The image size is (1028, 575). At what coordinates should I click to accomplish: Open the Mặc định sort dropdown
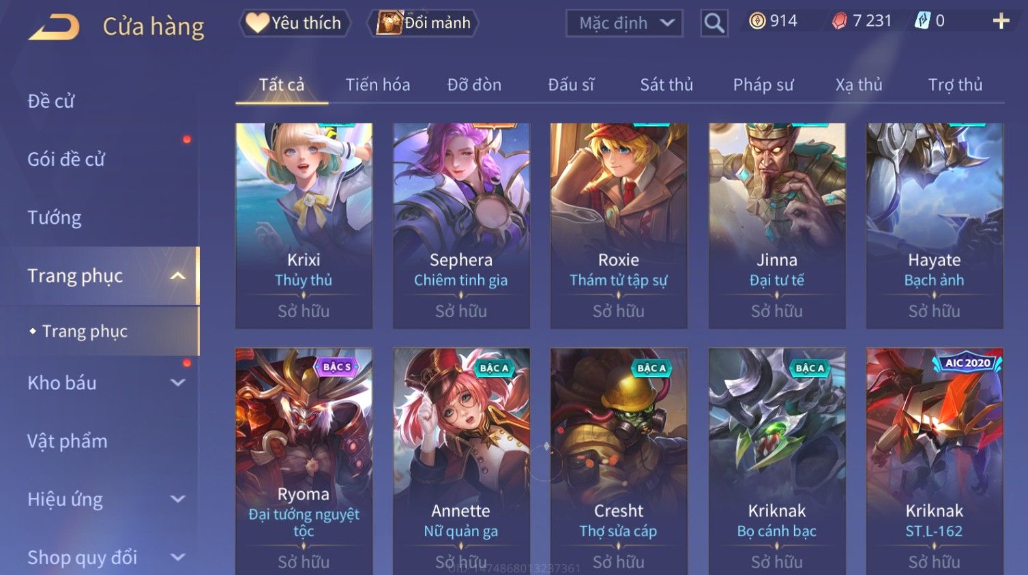click(x=624, y=23)
